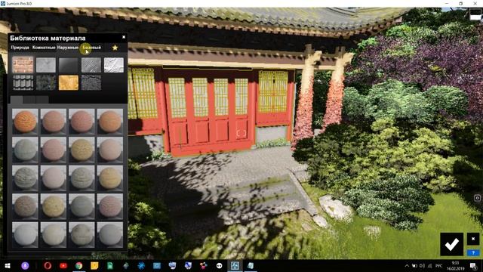Pick third sphere in bottom row
Screen dimensions: 483x272
point(82,235)
